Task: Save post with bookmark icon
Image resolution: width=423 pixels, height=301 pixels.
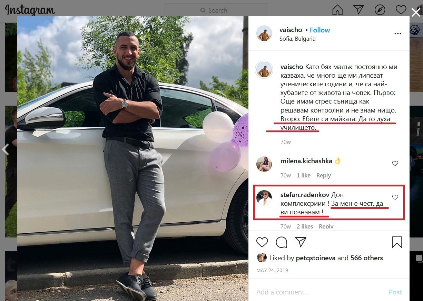Action: click(x=397, y=242)
